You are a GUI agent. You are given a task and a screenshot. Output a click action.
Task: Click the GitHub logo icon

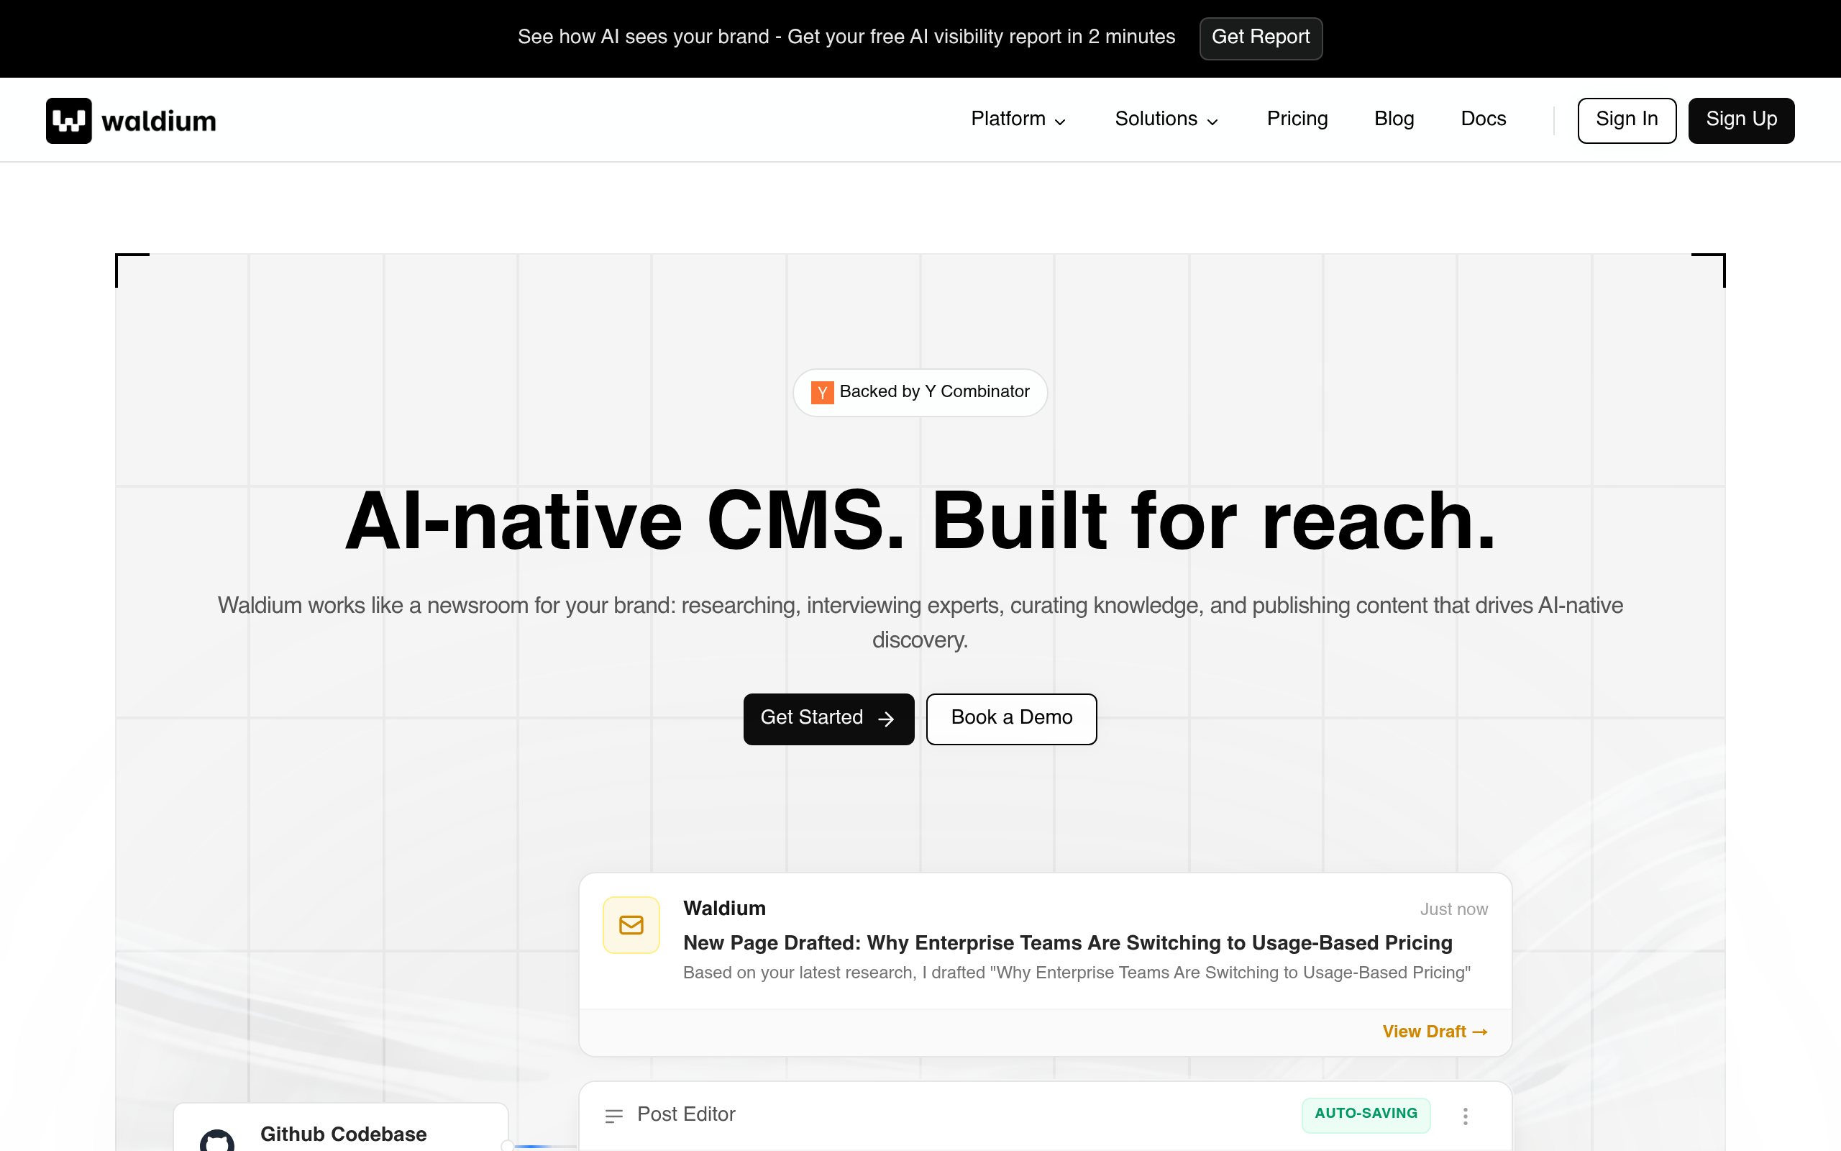(216, 1139)
